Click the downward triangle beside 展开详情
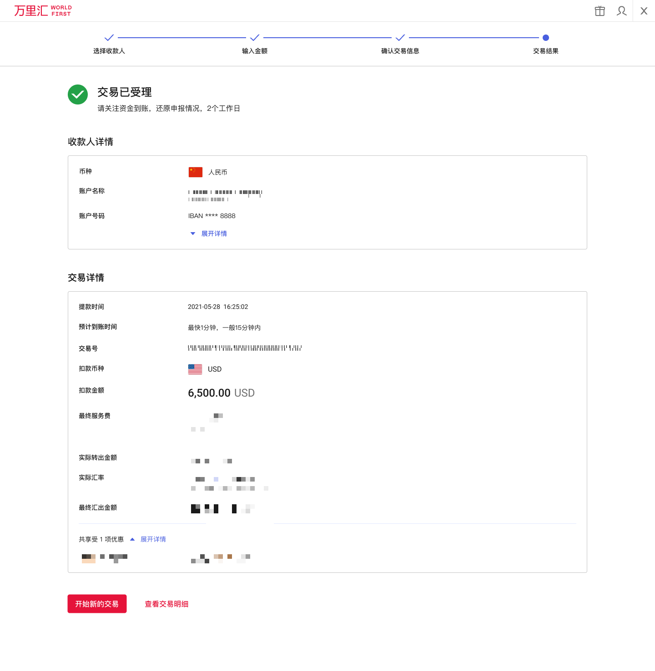The width and height of the screenshot is (655, 671). coord(193,233)
